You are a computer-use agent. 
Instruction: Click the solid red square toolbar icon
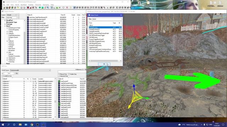[x=28, y=7]
